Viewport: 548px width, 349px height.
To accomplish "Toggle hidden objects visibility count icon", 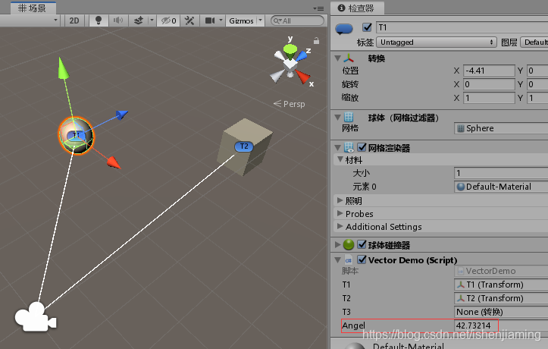I will [168, 20].
